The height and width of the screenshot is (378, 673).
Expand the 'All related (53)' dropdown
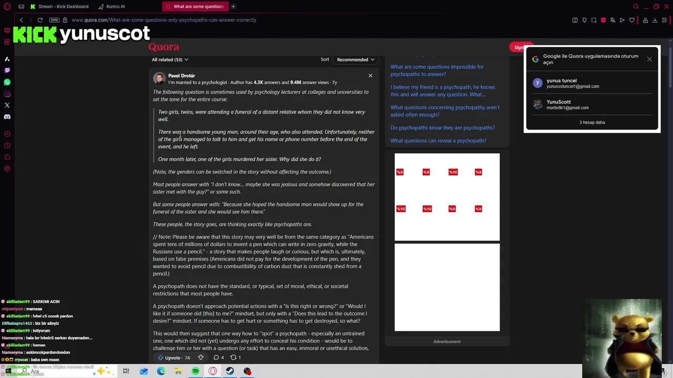click(x=170, y=59)
